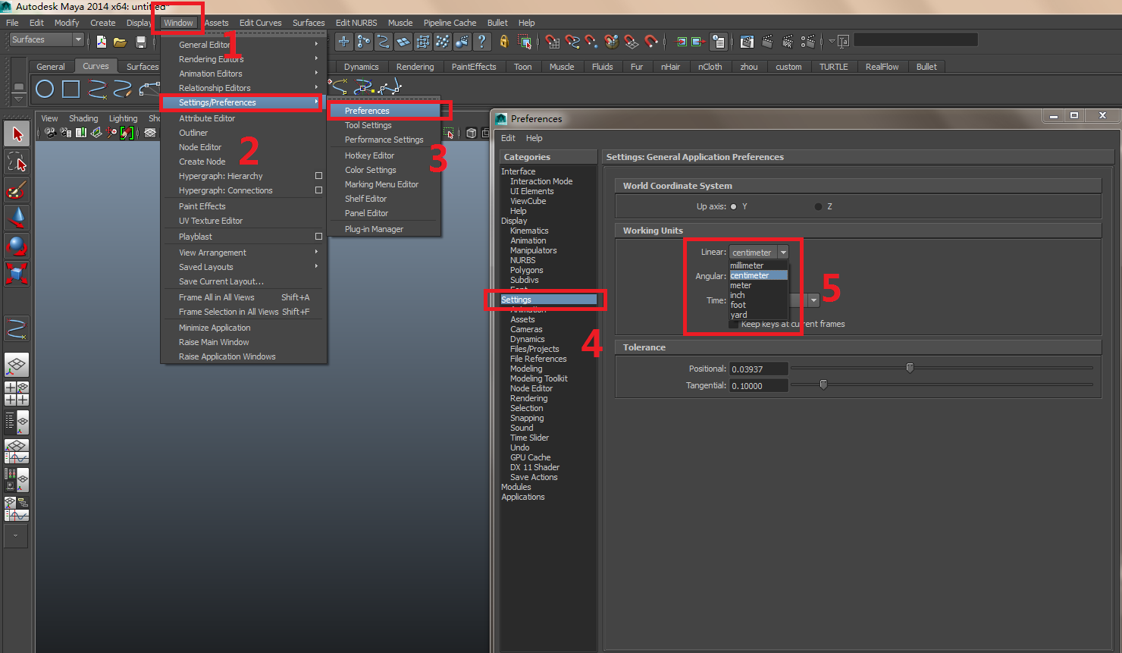Select Y as the up axis
Screen dimensions: 1122x653
pyautogui.click(x=733, y=206)
